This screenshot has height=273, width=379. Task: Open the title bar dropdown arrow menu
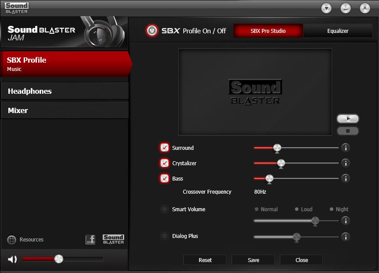point(326,8)
